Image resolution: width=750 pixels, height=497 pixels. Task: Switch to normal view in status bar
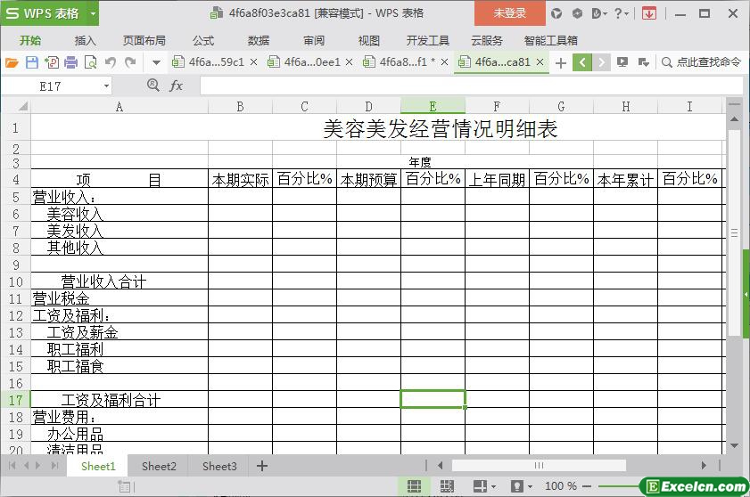(x=414, y=486)
